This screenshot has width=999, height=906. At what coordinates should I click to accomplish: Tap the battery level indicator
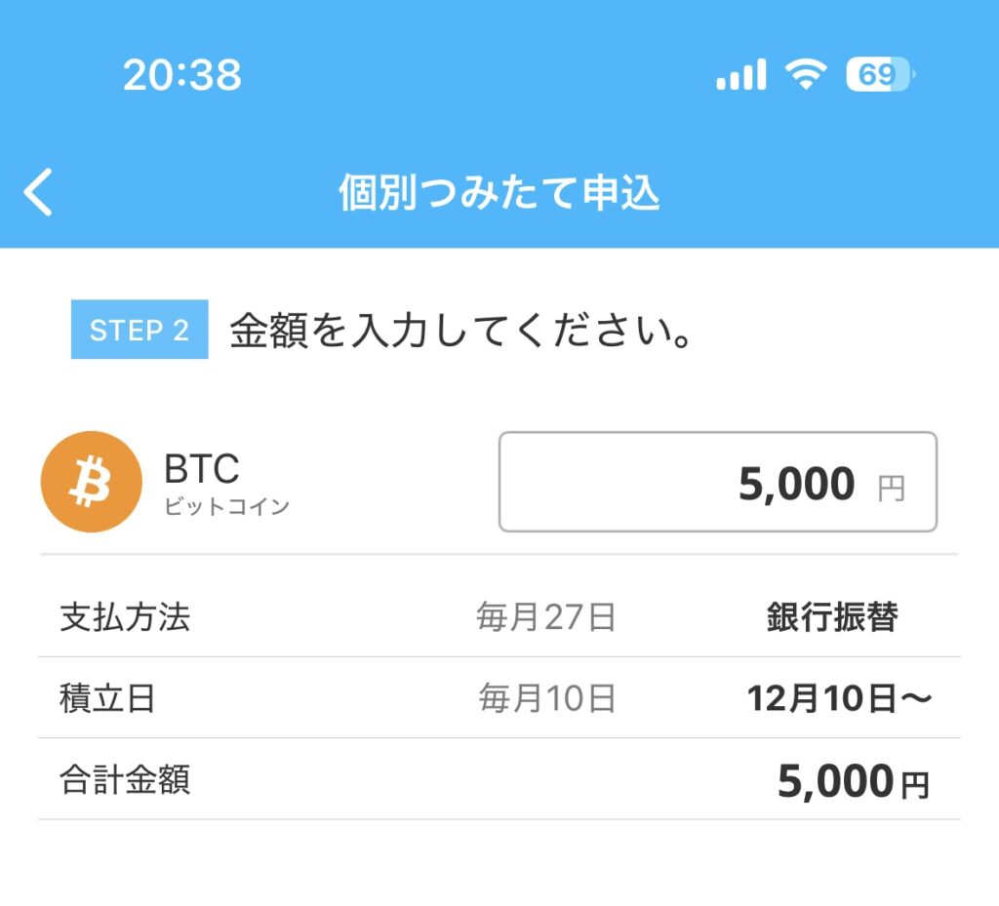point(880,75)
